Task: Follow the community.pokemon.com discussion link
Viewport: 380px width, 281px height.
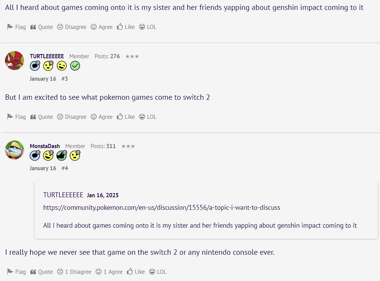Action: [162, 208]
